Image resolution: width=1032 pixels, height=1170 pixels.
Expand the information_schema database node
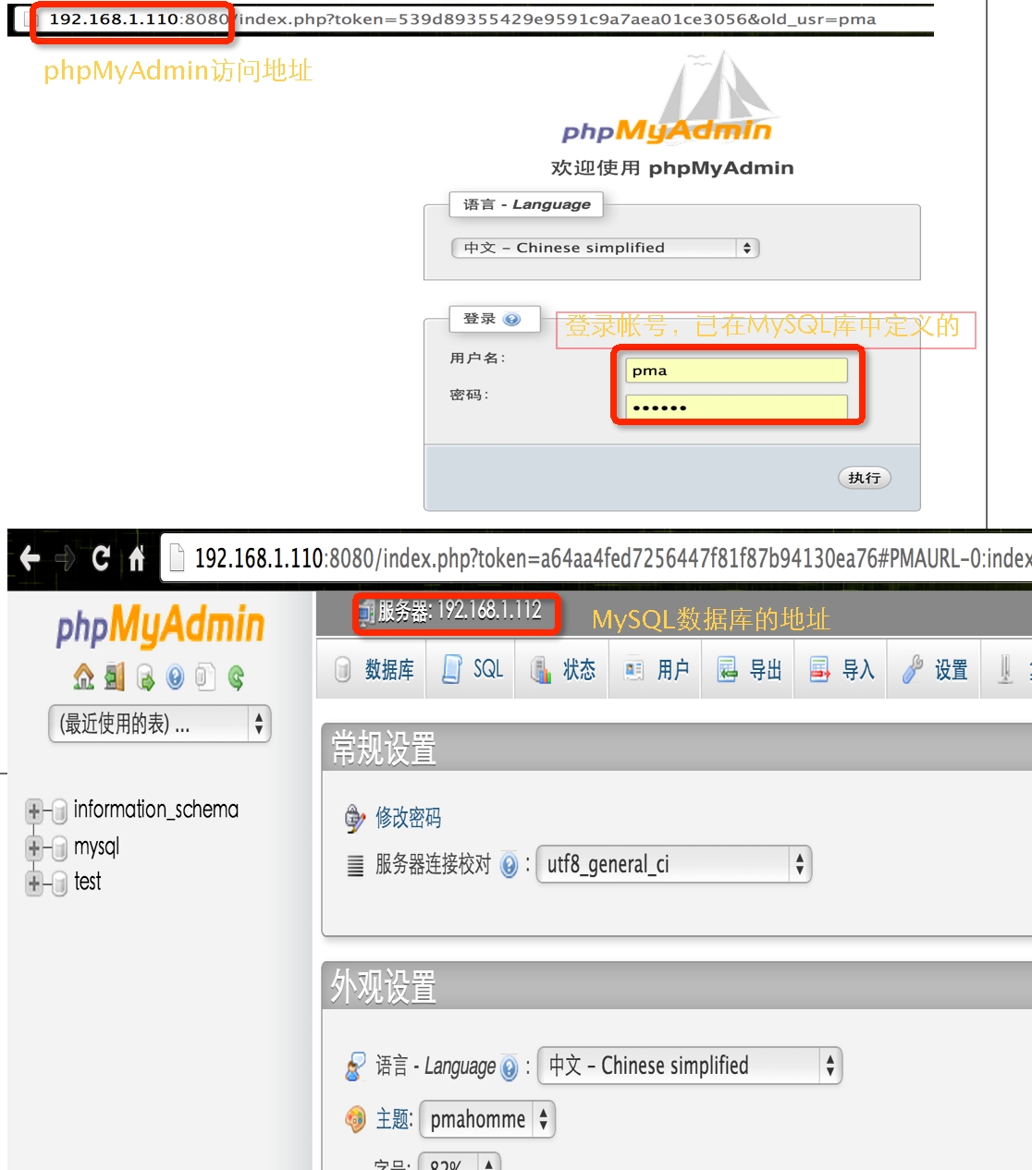(x=34, y=811)
